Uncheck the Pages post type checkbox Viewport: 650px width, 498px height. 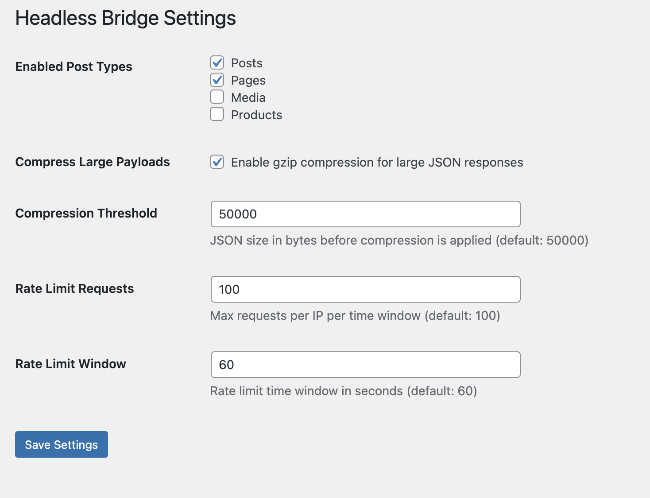pos(217,80)
